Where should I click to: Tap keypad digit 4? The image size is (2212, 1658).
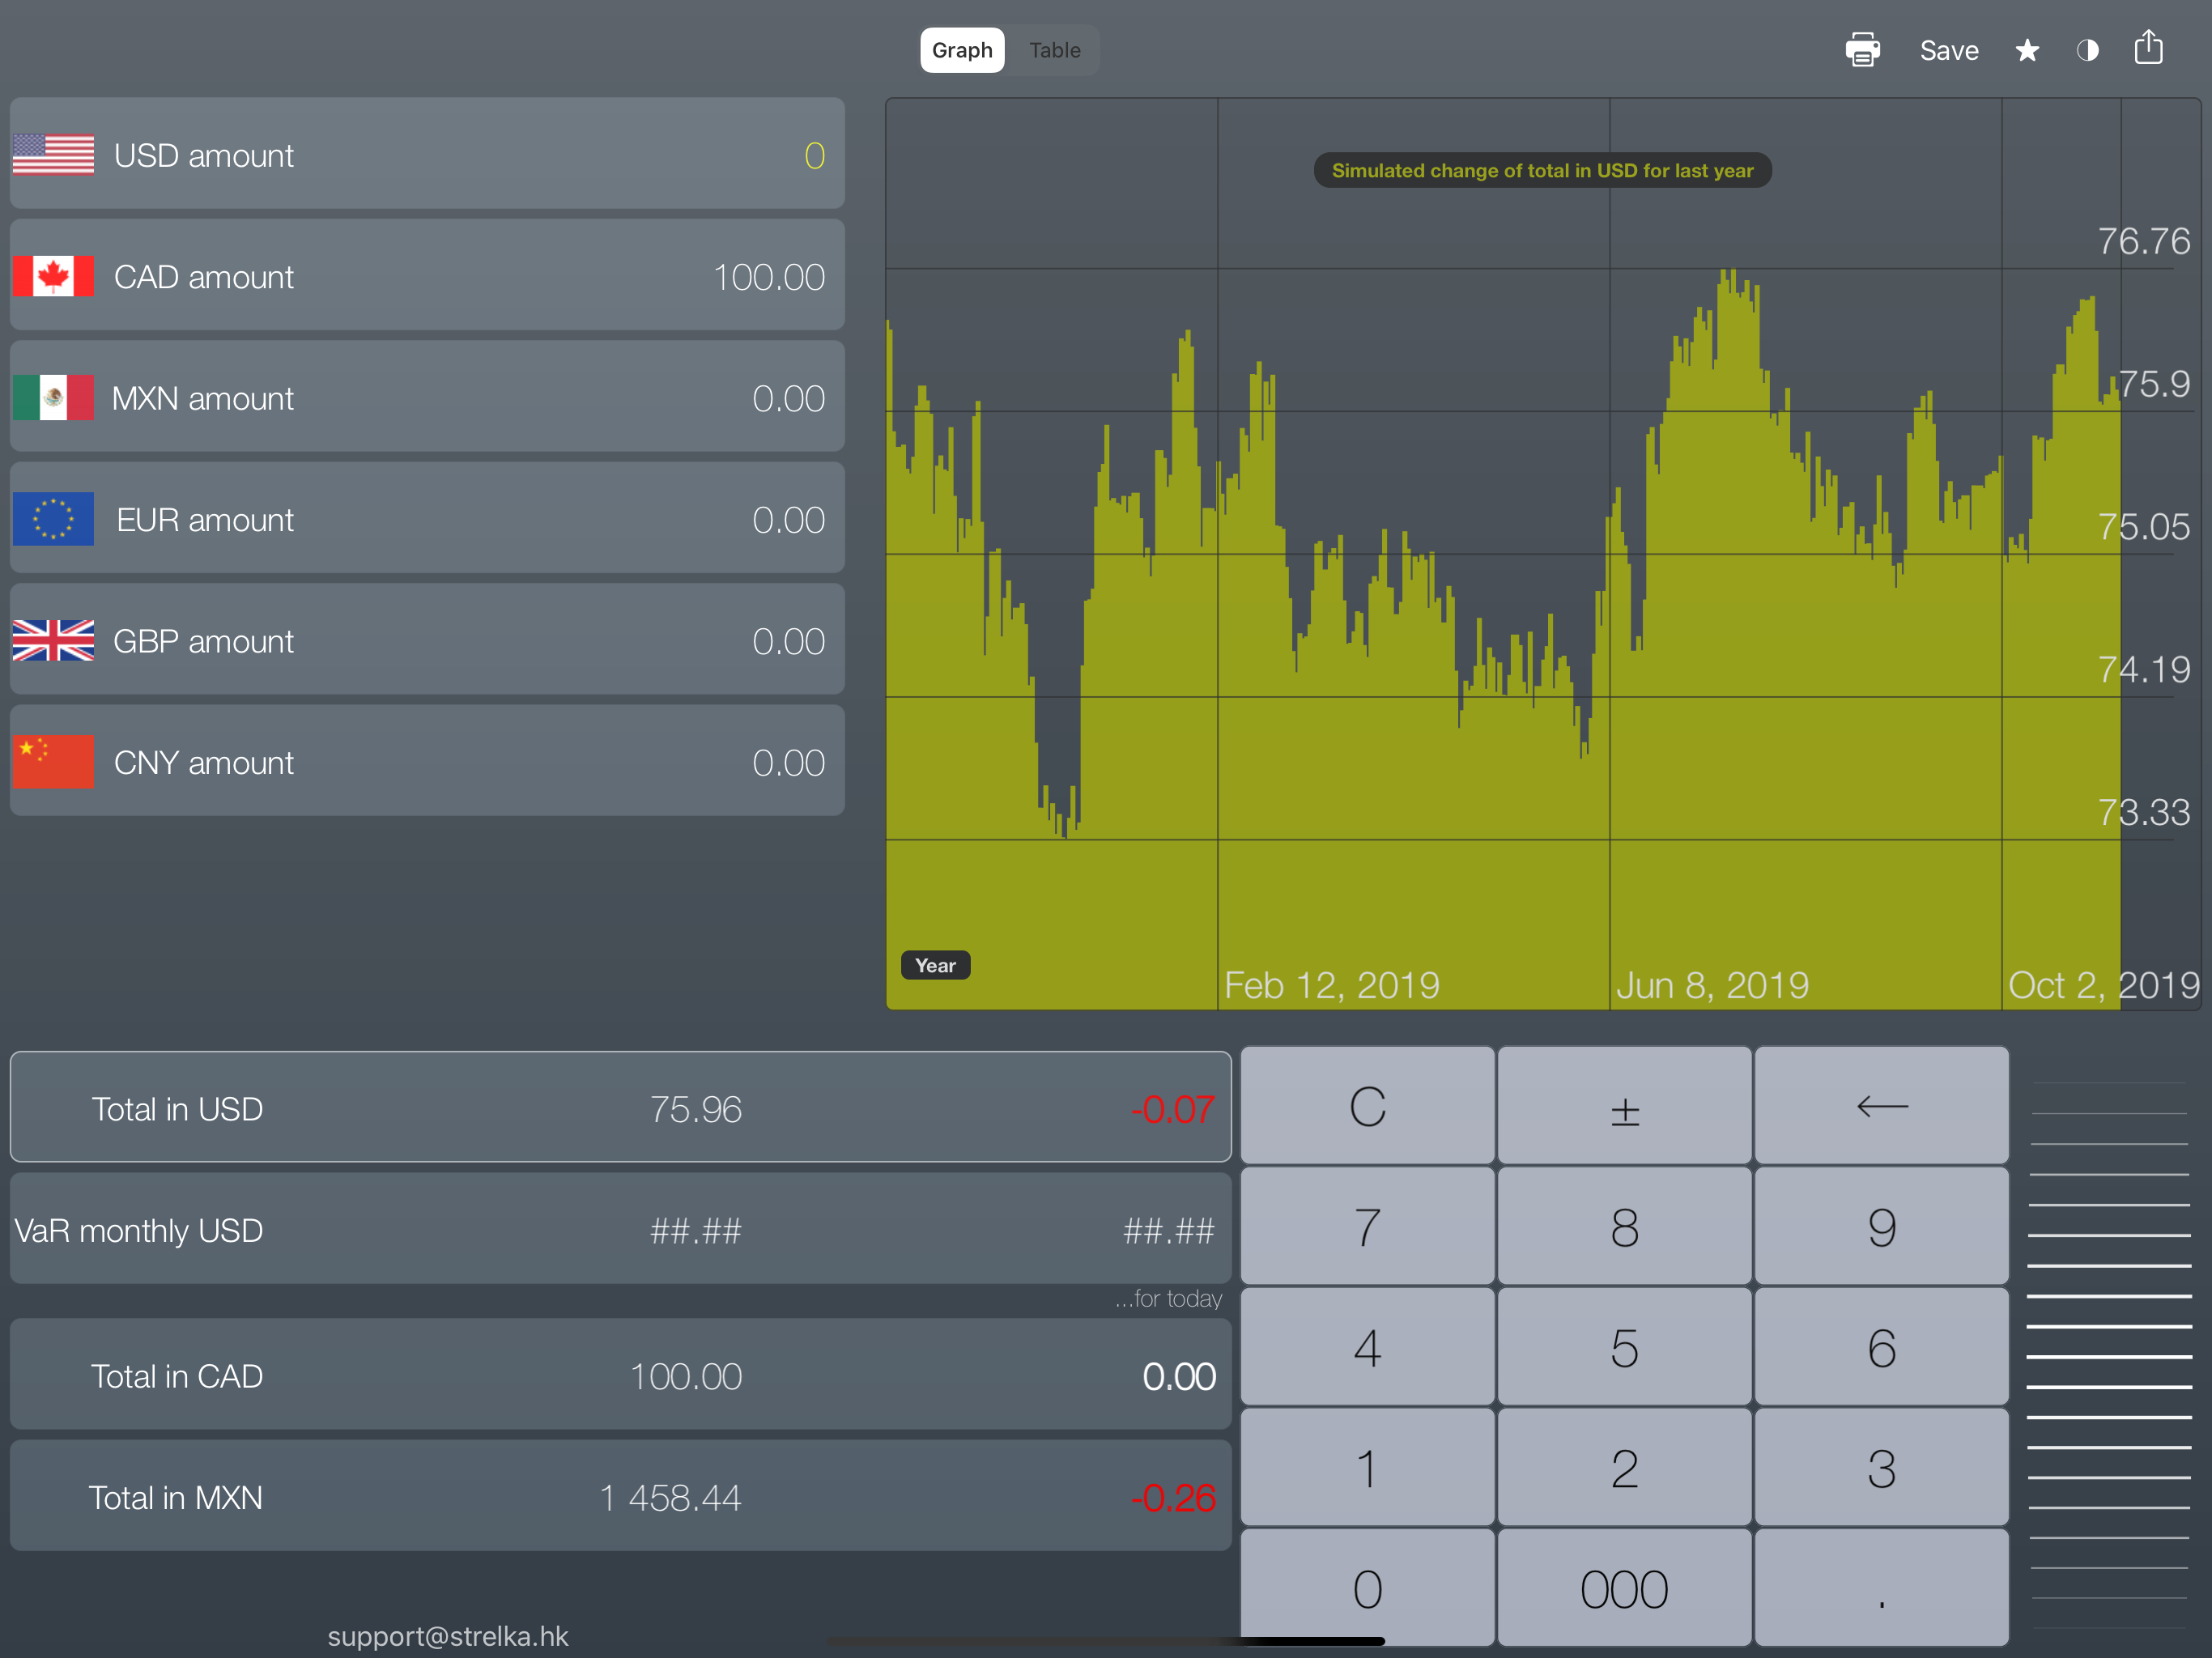[1367, 1347]
